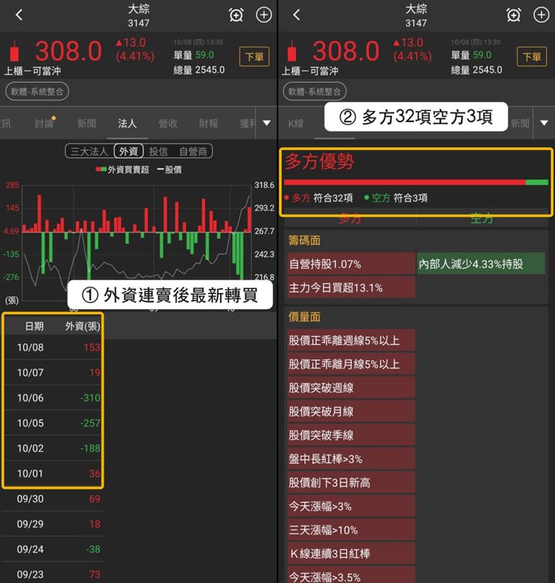Open 股價正乖離月線5%以上 indicator
This screenshot has height=583, width=555.
(x=351, y=364)
